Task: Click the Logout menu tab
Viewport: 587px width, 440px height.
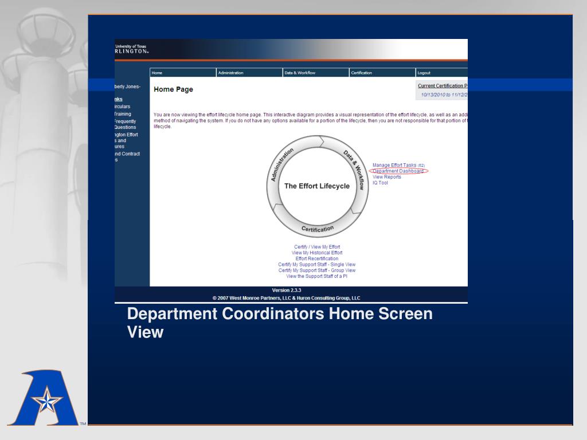Action: 442,73
